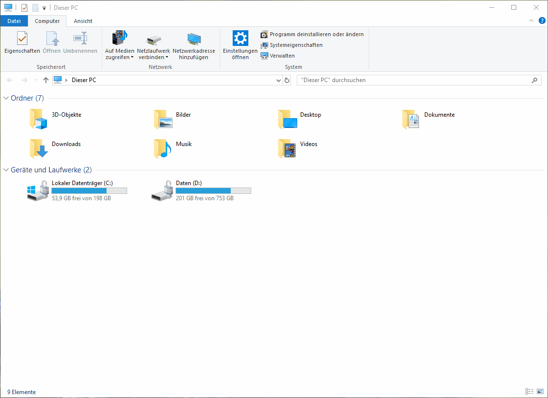This screenshot has height=398, width=548.
Task: Go up one folder level arrow
Action: pos(46,80)
